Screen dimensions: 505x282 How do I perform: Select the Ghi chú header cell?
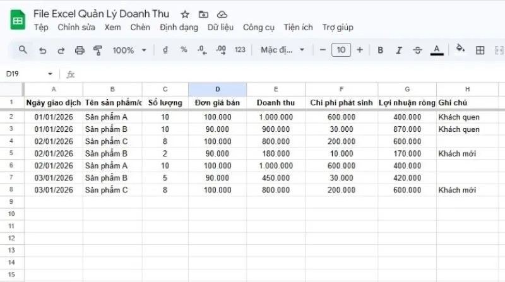[467, 103]
